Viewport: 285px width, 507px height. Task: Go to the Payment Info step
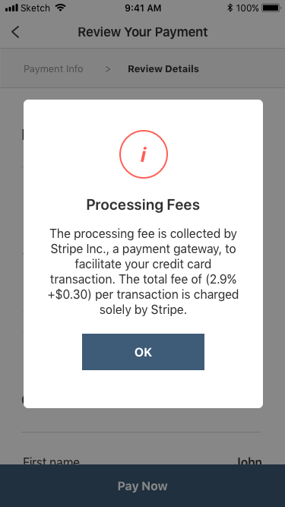click(53, 69)
